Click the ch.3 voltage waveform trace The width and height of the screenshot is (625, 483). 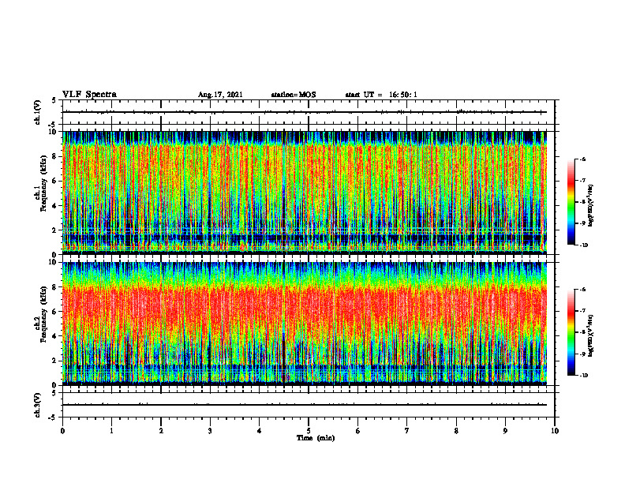tap(305, 405)
